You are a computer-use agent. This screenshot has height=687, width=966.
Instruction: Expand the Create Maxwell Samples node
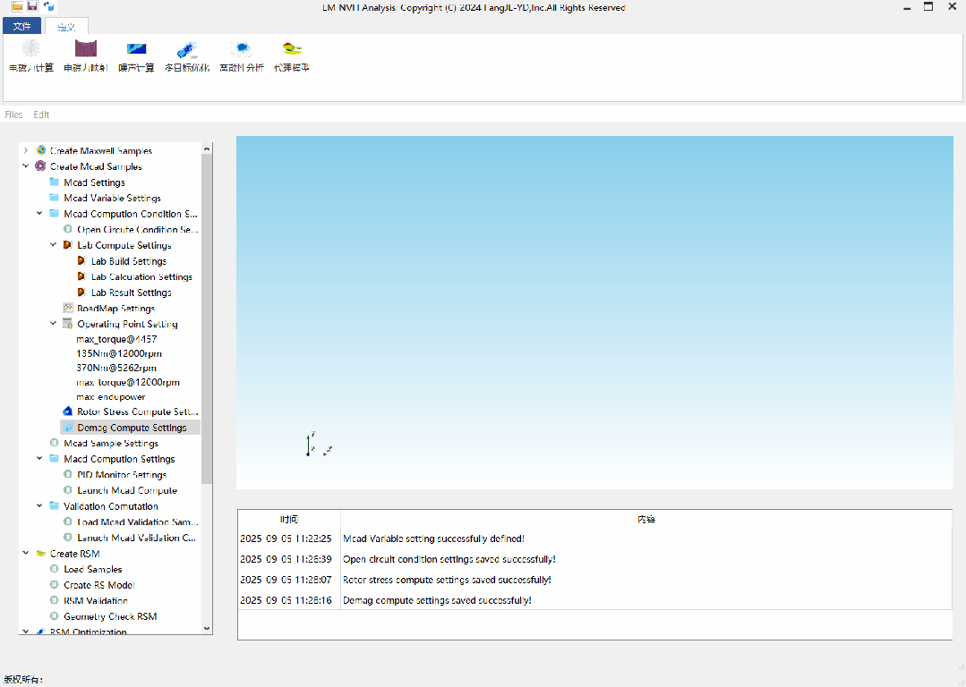tap(26, 151)
